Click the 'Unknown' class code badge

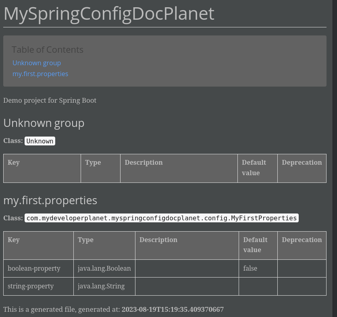tap(40, 141)
